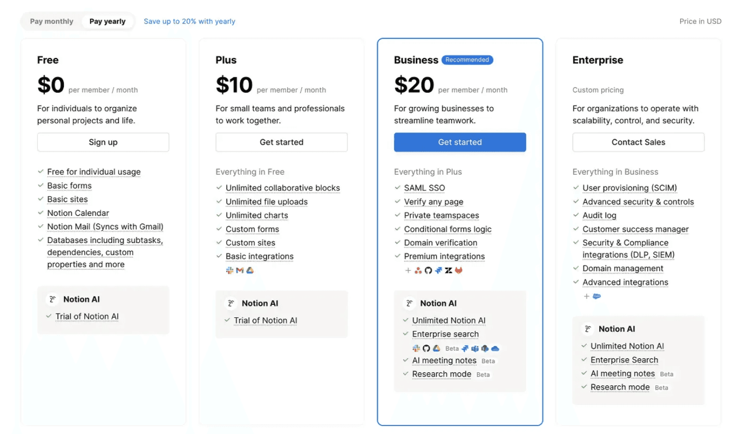Click the GitLab fox icon under Premium integrations
This screenshot has width=732, height=434.
click(458, 270)
